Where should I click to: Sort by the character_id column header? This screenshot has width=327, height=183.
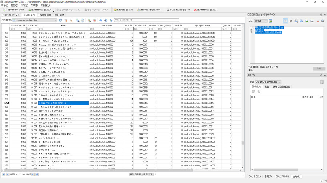pyautogui.click(x=18, y=26)
